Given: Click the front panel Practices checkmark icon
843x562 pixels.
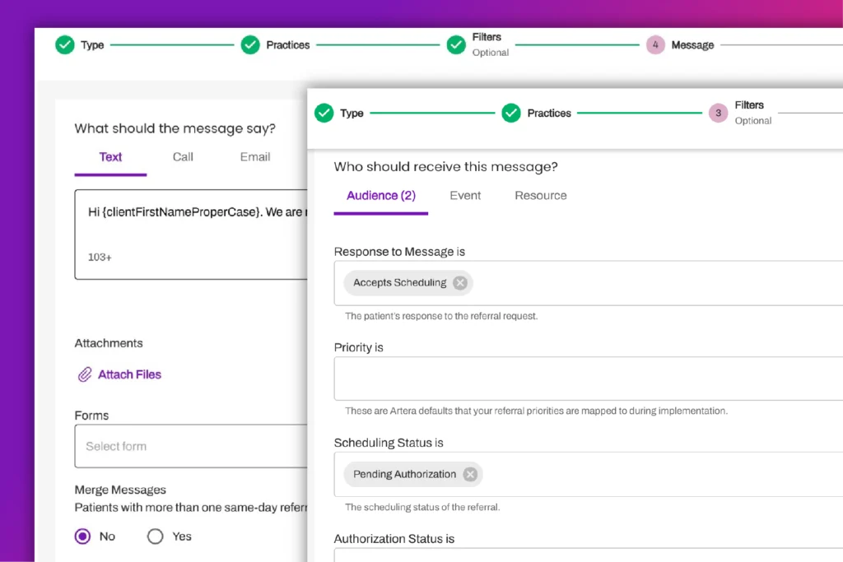Looking at the screenshot, I should [511, 113].
